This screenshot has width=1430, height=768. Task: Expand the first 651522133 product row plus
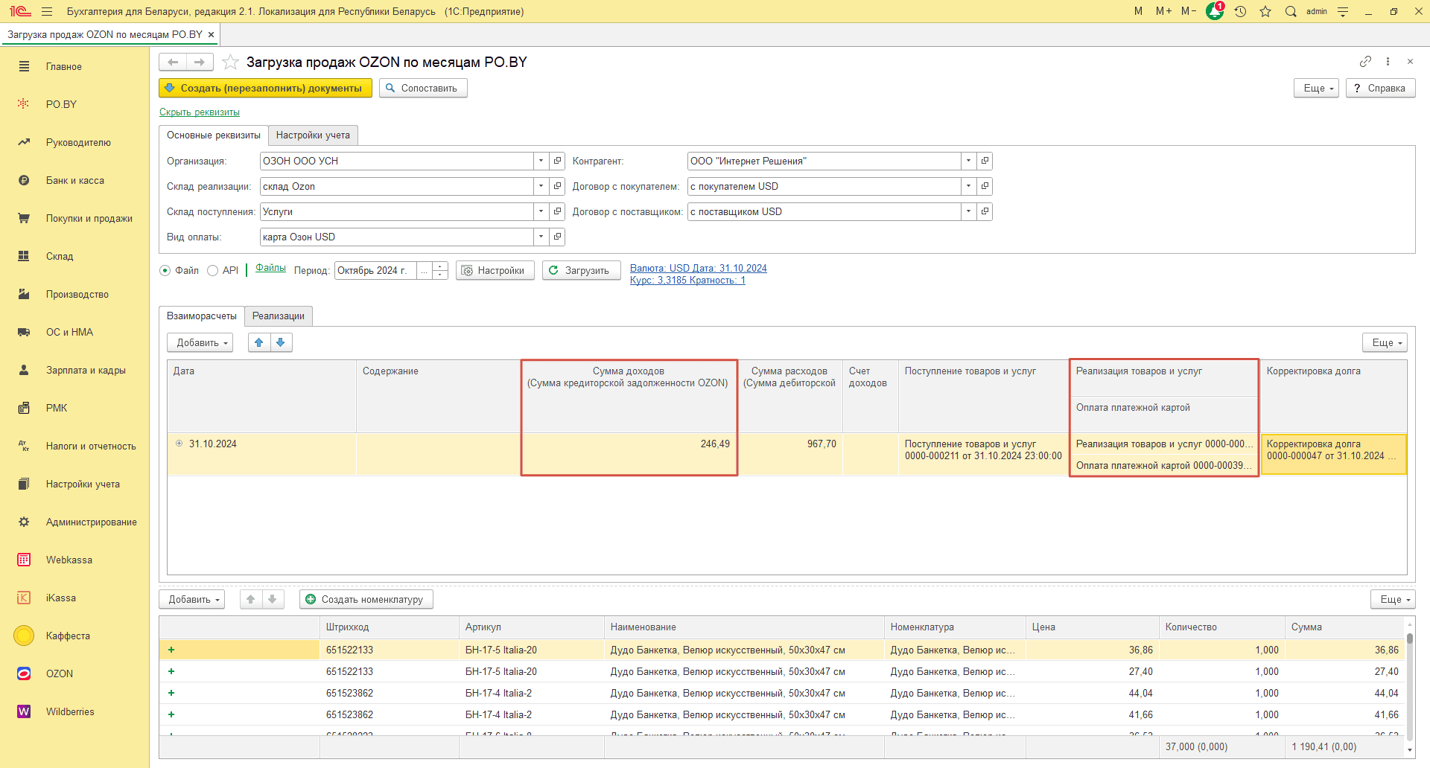click(171, 650)
